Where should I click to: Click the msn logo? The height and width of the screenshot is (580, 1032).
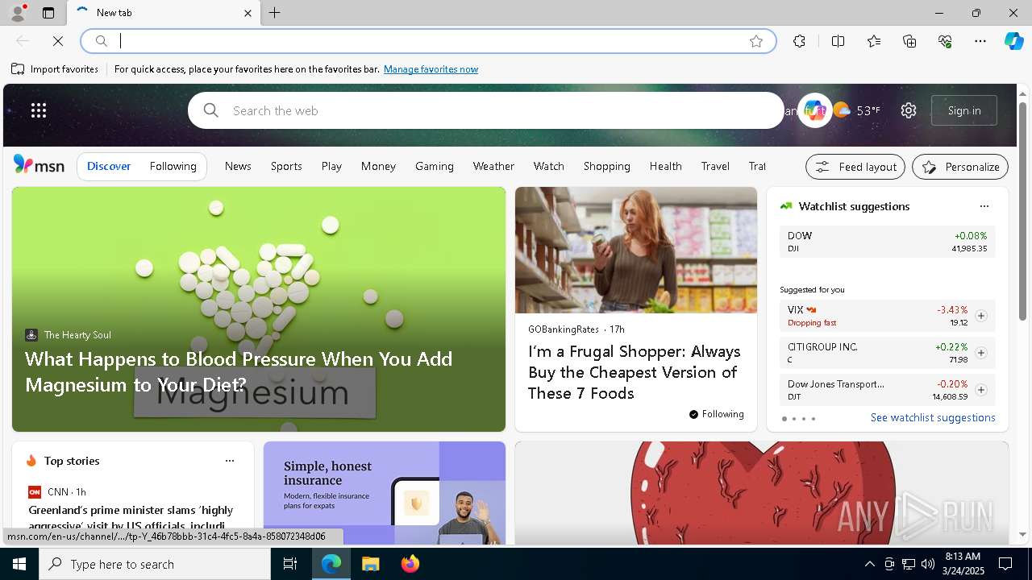(x=39, y=165)
